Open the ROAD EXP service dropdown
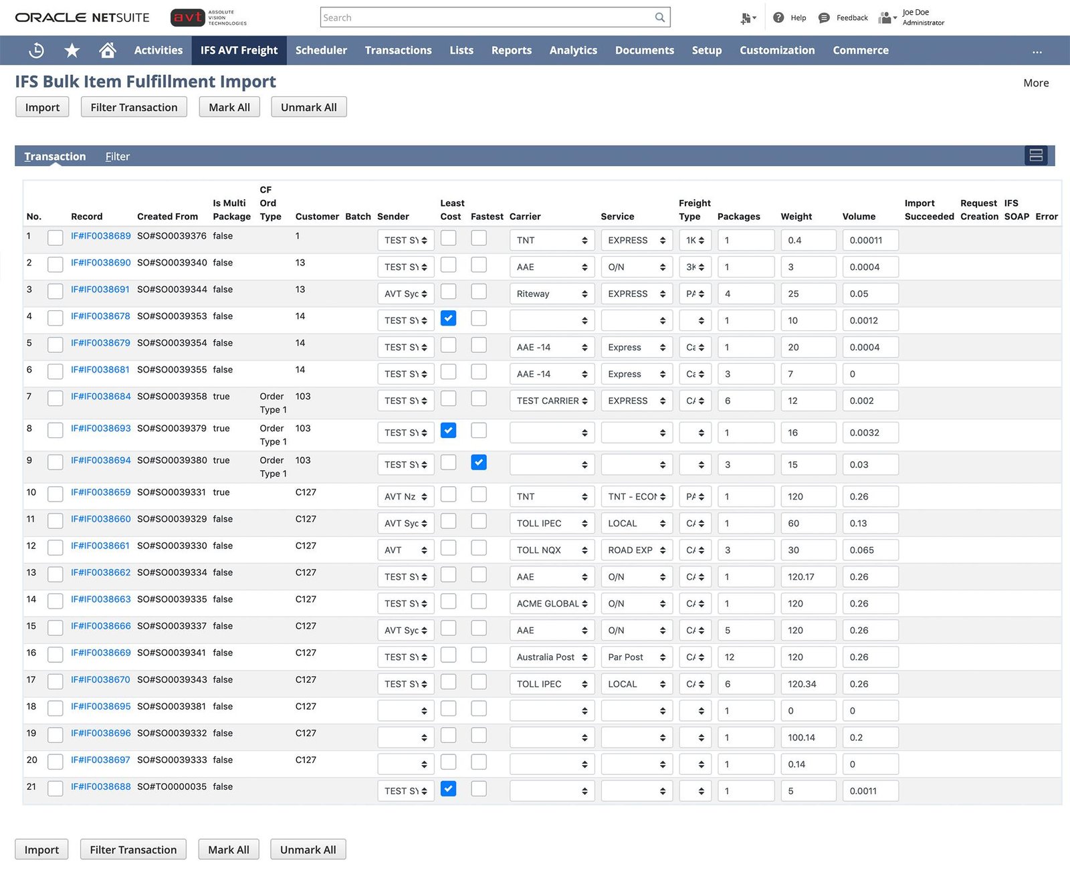The image size is (1070, 878). coord(637,550)
